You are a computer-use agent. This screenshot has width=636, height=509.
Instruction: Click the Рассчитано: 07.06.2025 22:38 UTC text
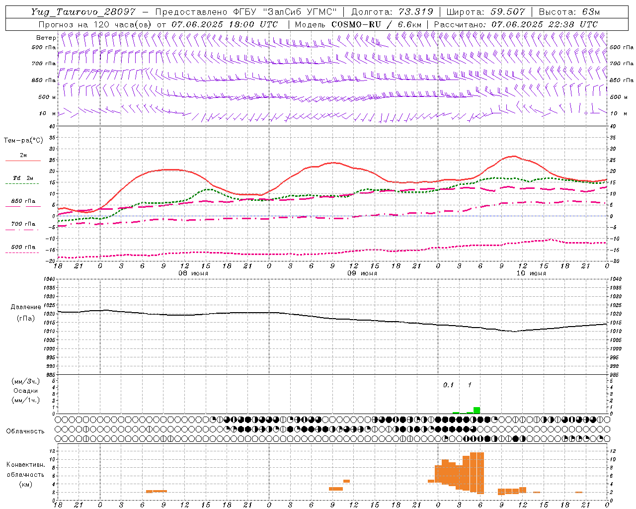pyautogui.click(x=516, y=24)
